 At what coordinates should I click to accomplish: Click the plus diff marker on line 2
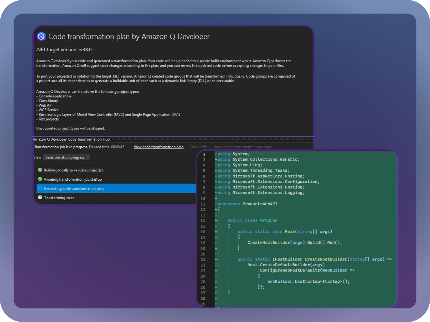point(215,153)
